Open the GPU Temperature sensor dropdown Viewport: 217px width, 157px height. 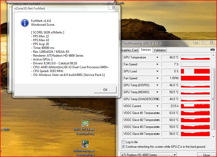pos(157,57)
